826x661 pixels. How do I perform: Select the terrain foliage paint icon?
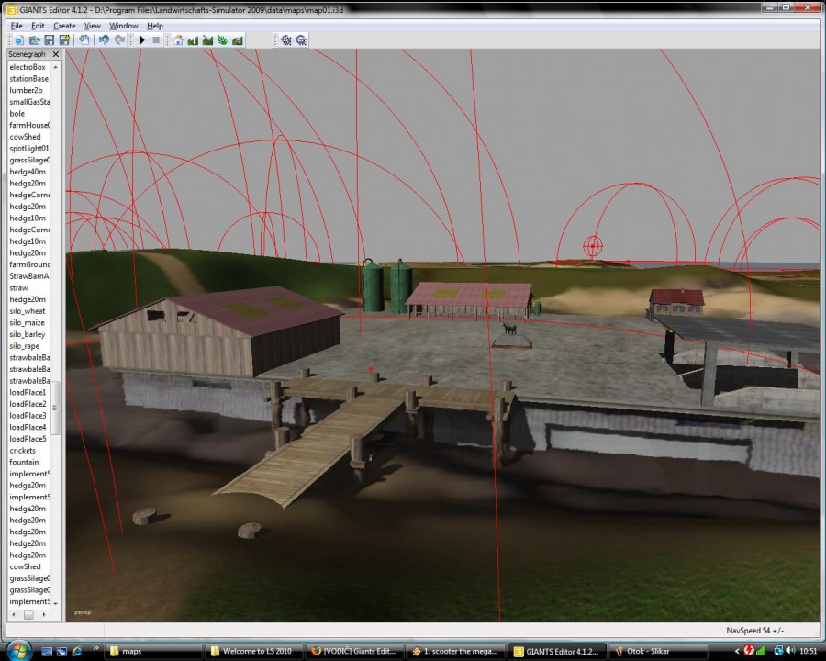click(222, 40)
